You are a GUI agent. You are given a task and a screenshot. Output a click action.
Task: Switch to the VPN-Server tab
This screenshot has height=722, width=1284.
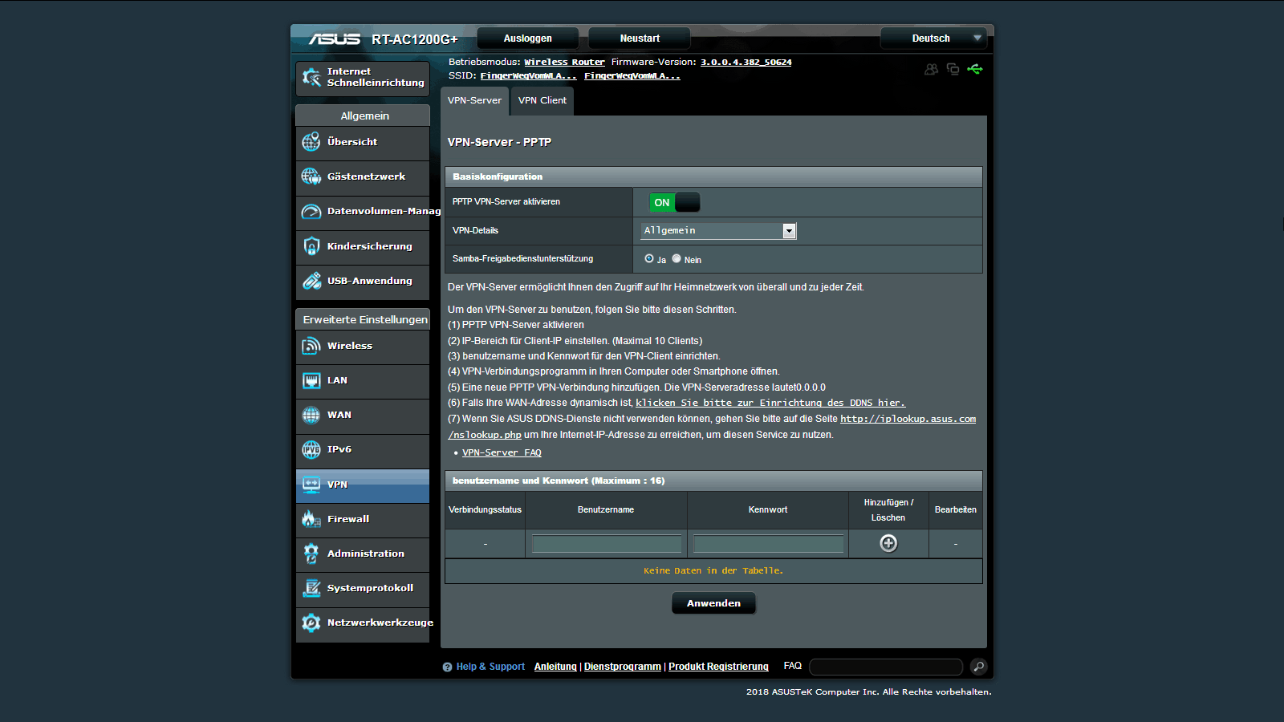(474, 100)
